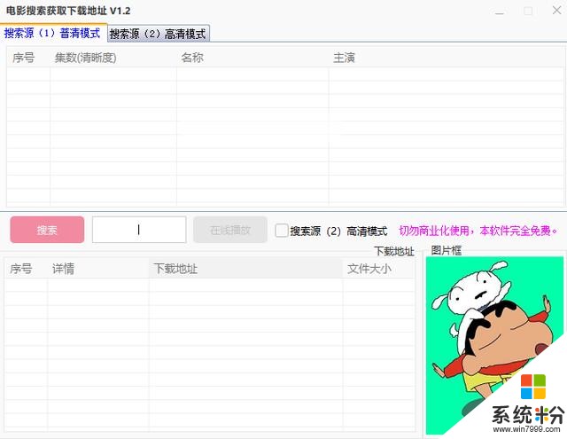Enable the 搜索源（2）高清模式 checkbox
This screenshot has width=567, height=439.
(x=282, y=231)
